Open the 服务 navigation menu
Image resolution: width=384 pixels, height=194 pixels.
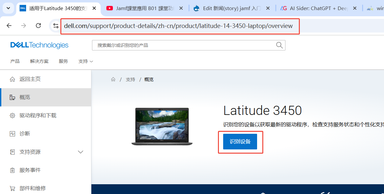pyautogui.click(x=63, y=61)
